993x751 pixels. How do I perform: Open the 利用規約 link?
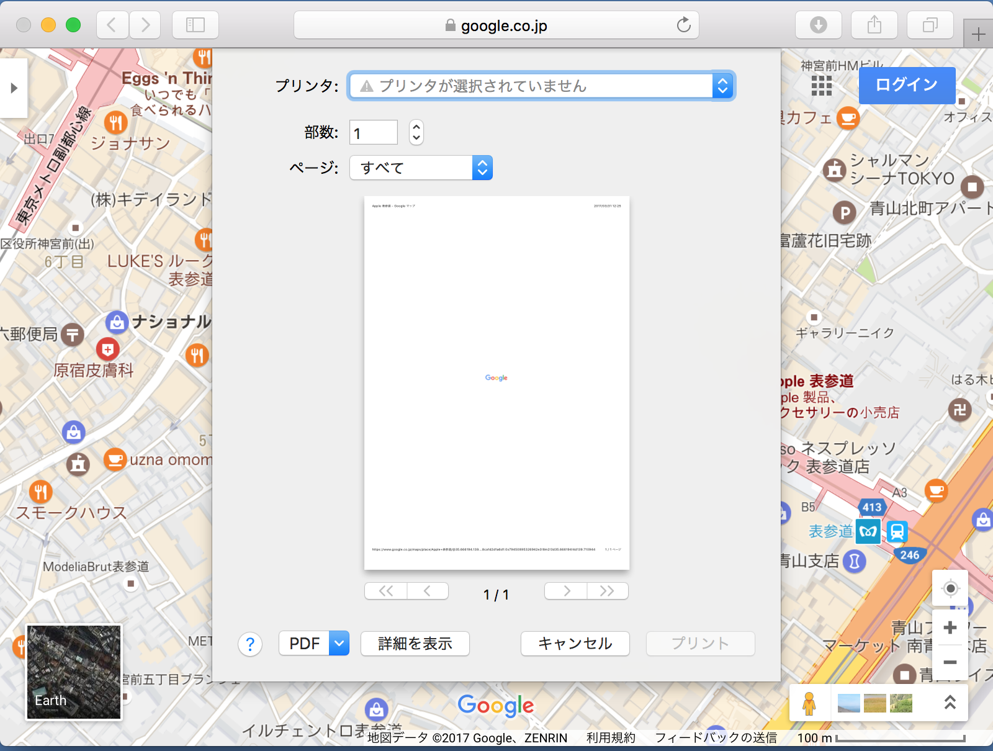611,737
